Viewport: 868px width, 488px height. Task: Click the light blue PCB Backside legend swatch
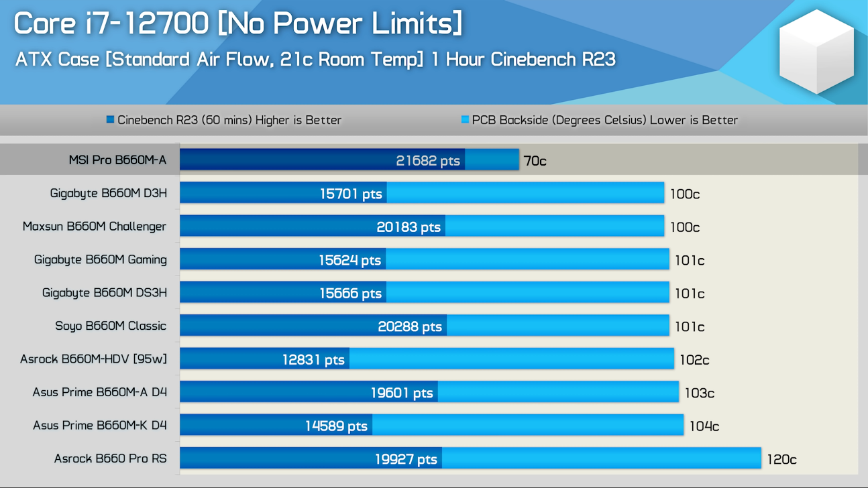tap(465, 120)
